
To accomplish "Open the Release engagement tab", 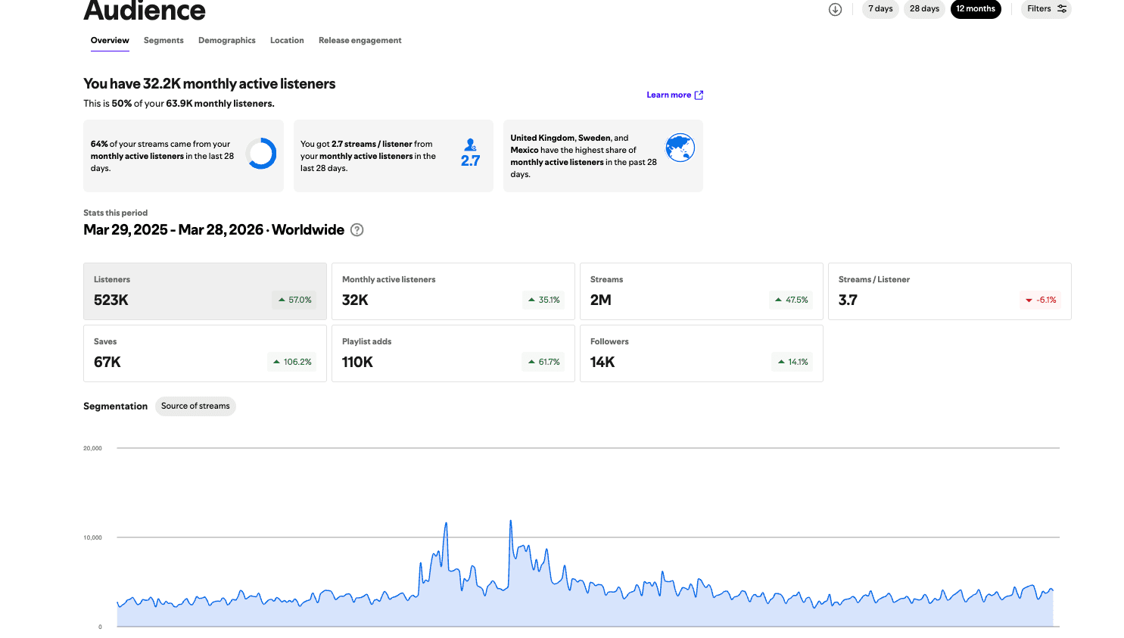I will pos(360,41).
